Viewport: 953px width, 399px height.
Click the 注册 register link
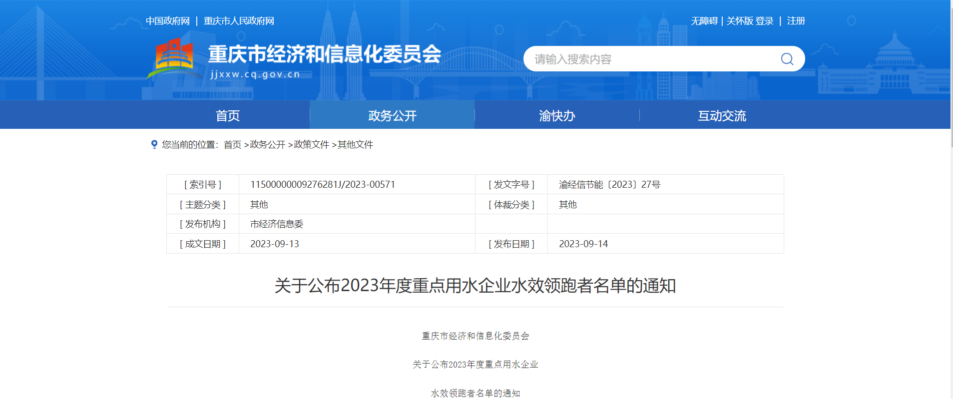point(796,21)
